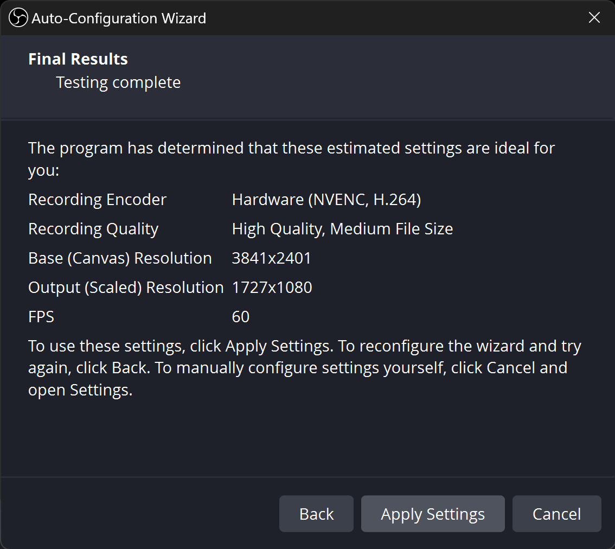Viewport: 615px width, 549px height.
Task: Click the 1727x1080 resolution value
Action: [x=272, y=288]
